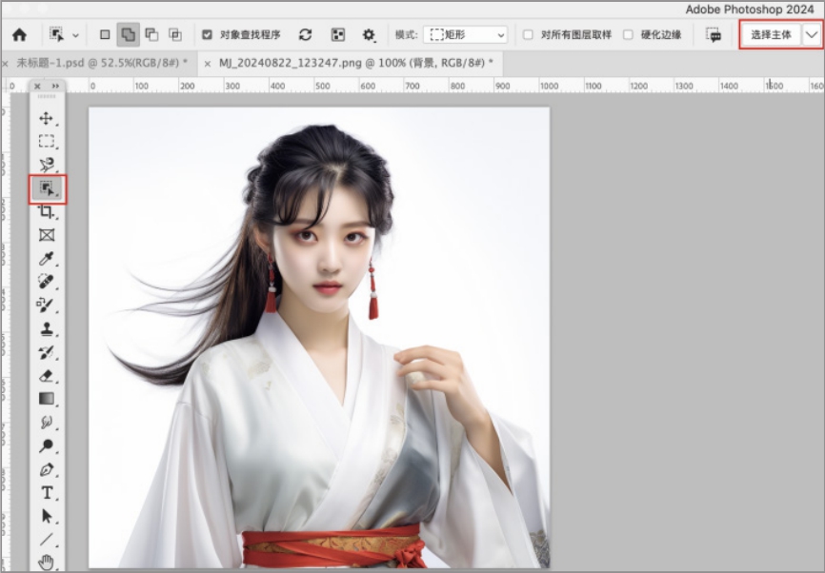Viewport: 825px width, 573px height.
Task: Select the Move tool
Action: [46, 119]
